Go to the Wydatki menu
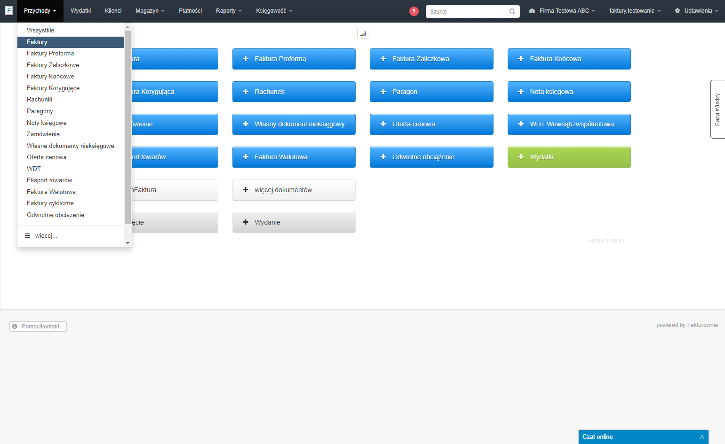725x444 pixels. click(x=81, y=11)
